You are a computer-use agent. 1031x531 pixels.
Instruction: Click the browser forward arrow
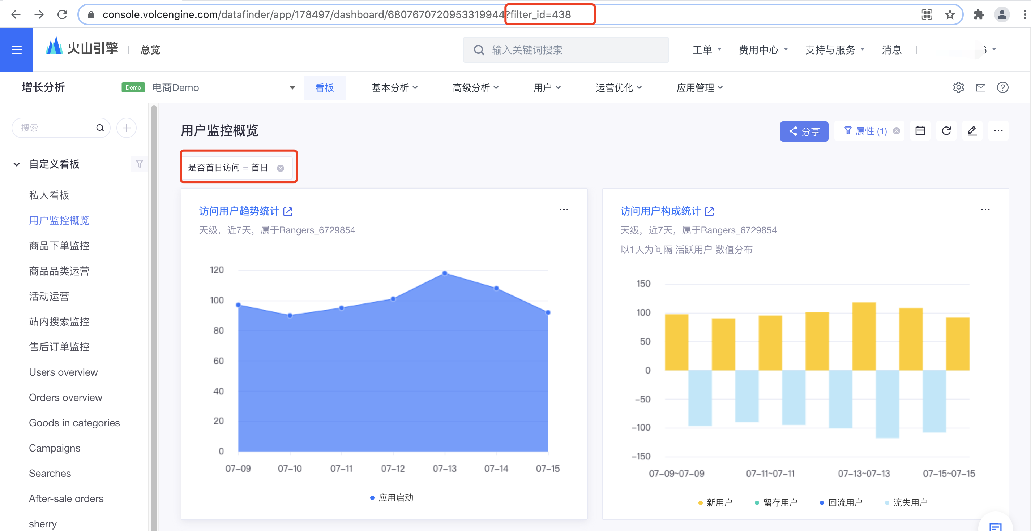coord(39,15)
